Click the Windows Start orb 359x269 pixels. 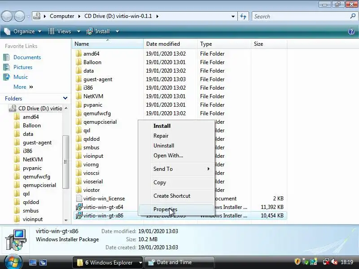13,262
